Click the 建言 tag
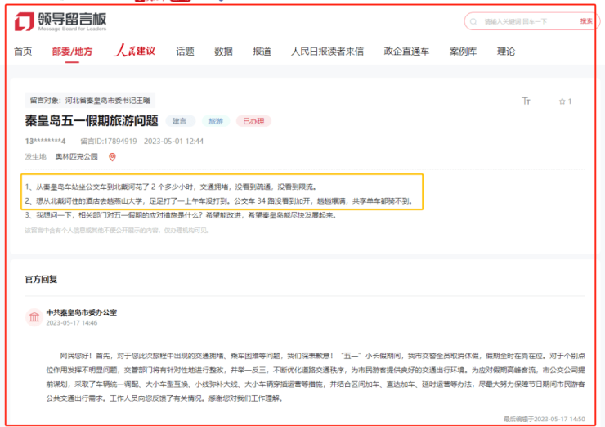 [x=179, y=121]
